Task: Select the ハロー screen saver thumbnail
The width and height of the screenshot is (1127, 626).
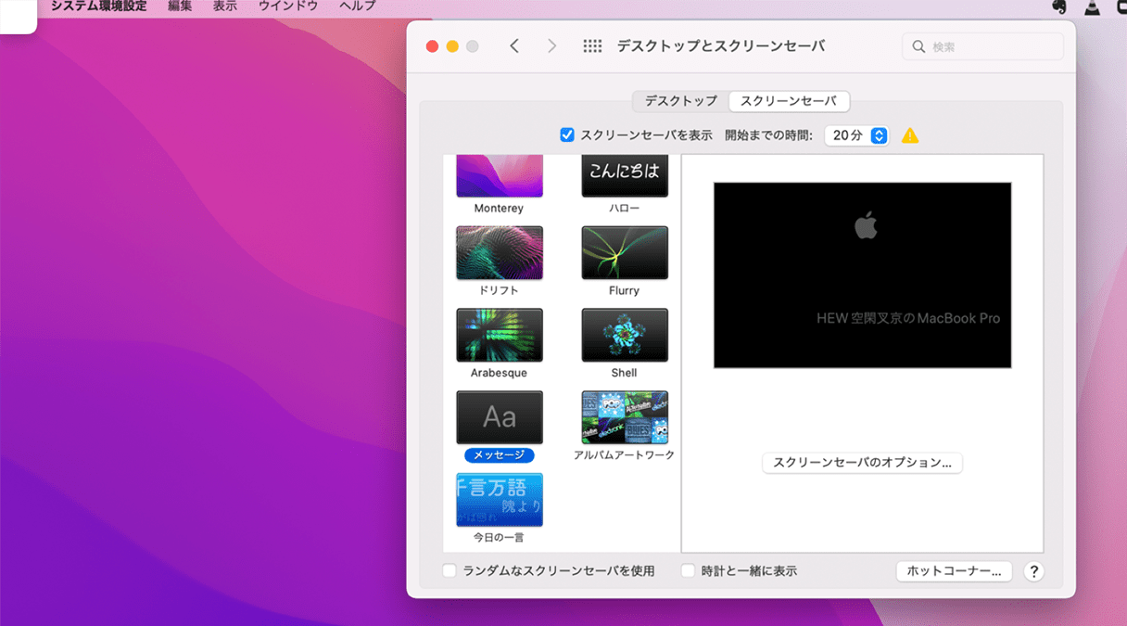Action: (625, 176)
